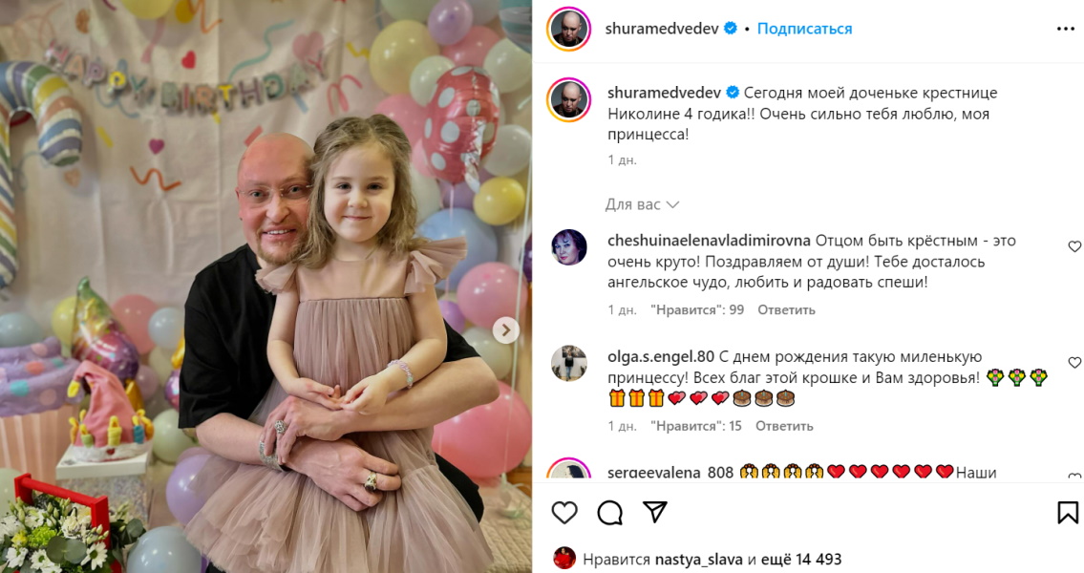Save the post with the bookmark icon

pyautogui.click(x=1068, y=512)
